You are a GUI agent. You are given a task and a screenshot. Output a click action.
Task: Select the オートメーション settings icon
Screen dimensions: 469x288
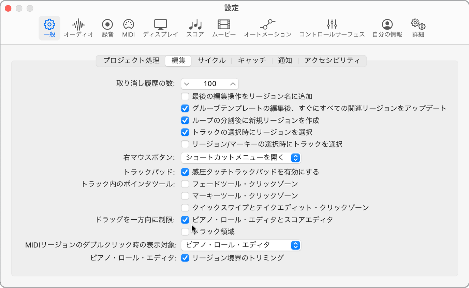(x=268, y=27)
